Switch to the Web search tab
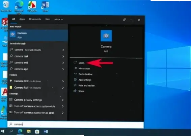Image resolution: width=191 pixels, height=136 pixels. [x=48, y=19]
